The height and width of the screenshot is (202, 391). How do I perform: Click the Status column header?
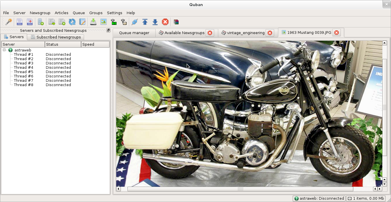63,44
